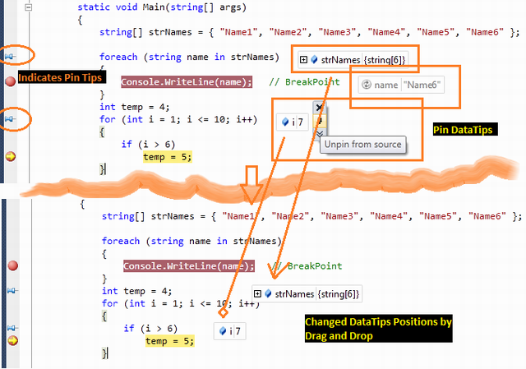Refresh the name DataTip value
Screen dimensions: 526x369
(366, 85)
